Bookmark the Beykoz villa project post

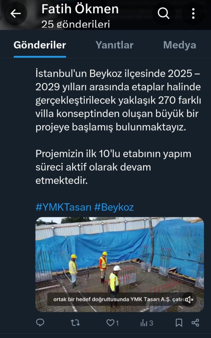click(179, 323)
